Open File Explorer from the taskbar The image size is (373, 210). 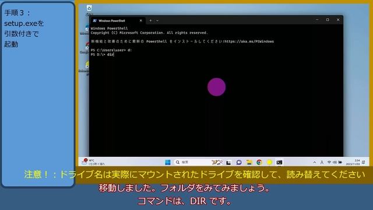coord(249,162)
